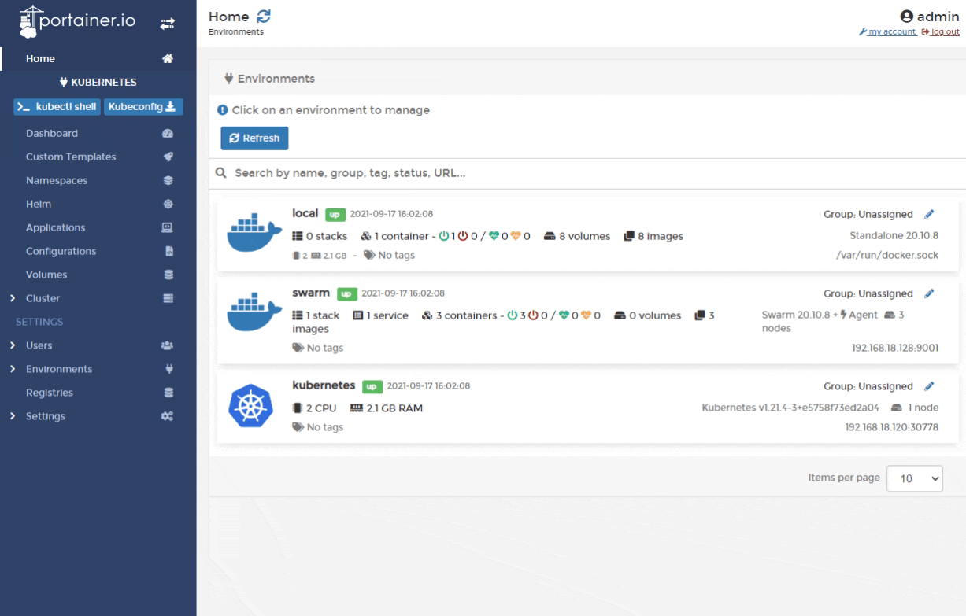Click 192.168.18.128:9001 swarm address
Image resolution: width=966 pixels, height=616 pixels.
(895, 347)
